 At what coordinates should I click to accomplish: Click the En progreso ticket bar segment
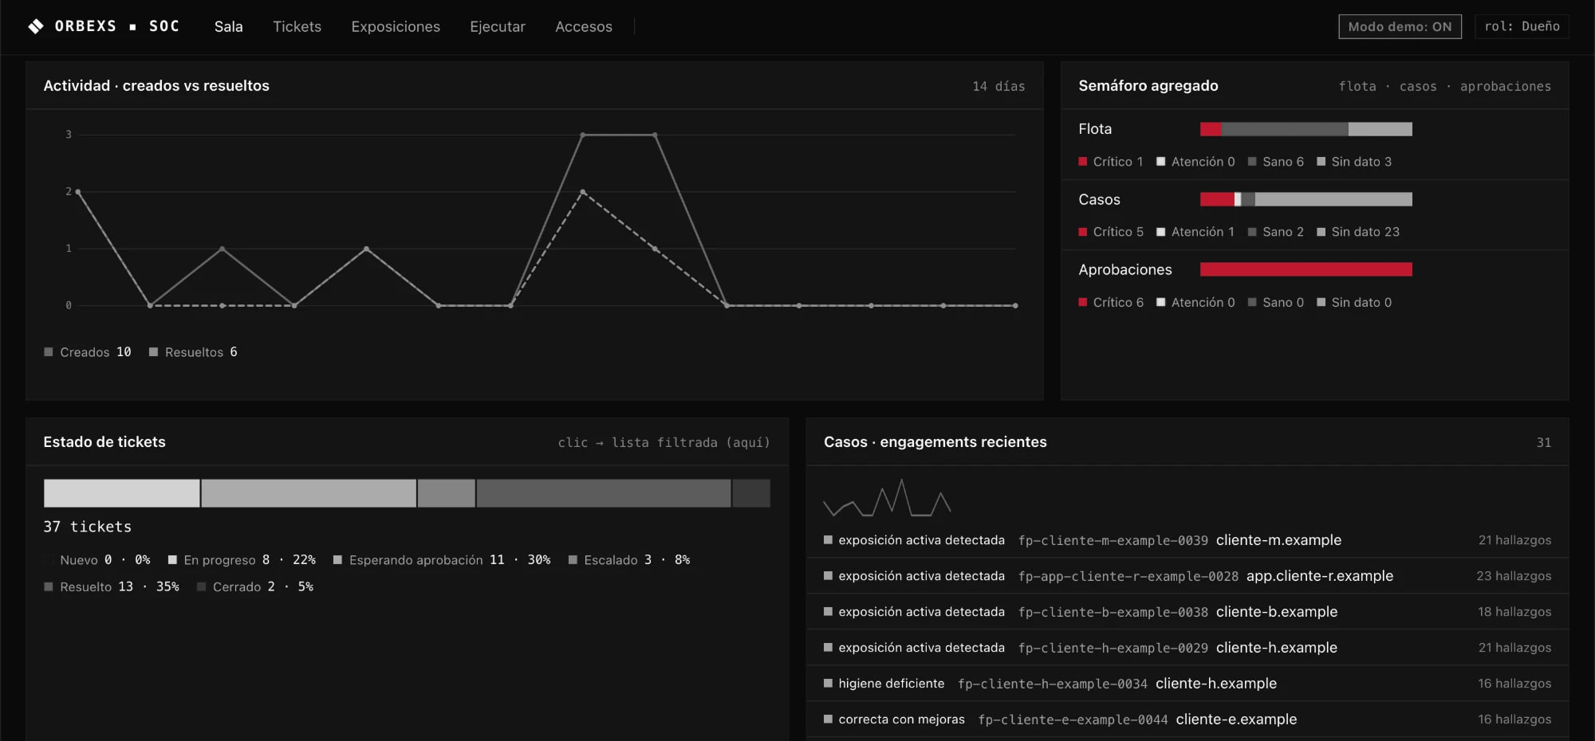click(121, 493)
